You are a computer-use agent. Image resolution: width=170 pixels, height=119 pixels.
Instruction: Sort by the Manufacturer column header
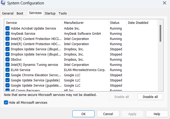tap(85, 23)
